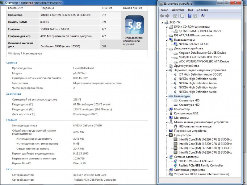Select IDT High Definition Audio CODEC device
247x185 pixels.
coord(200,74)
